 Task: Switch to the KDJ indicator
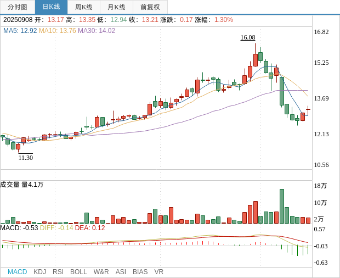pos(39,272)
